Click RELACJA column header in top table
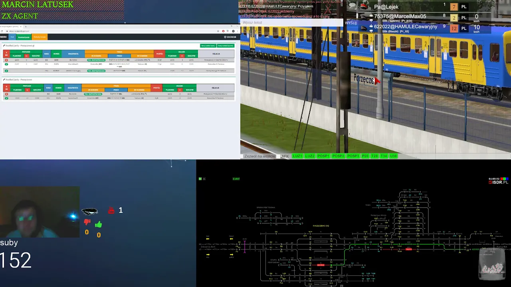Screen dimensions: 511x287 pyautogui.click(x=216, y=54)
